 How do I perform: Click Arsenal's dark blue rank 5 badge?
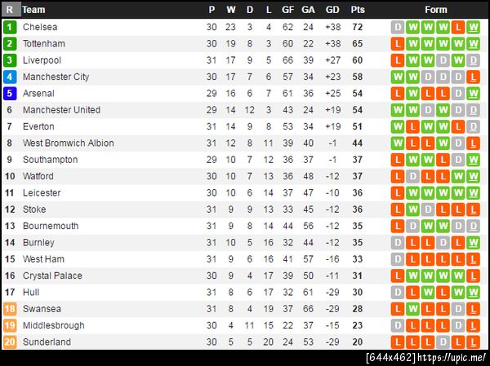pos(10,93)
